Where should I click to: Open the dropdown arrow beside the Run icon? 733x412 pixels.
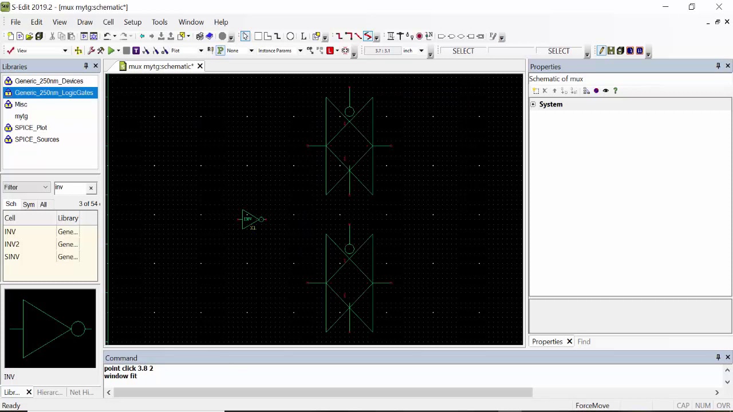pyautogui.click(x=118, y=51)
